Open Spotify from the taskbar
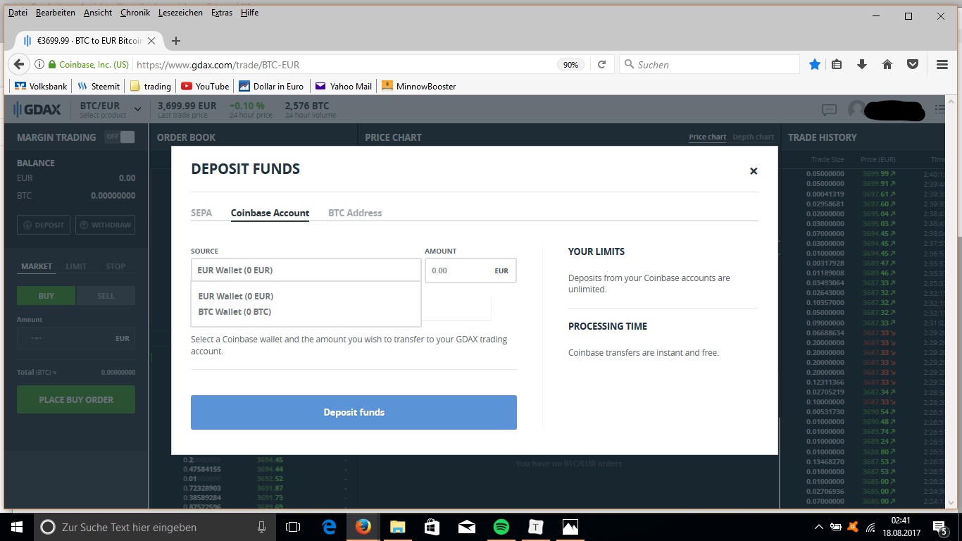Viewport: 962px width, 541px height. [x=500, y=526]
